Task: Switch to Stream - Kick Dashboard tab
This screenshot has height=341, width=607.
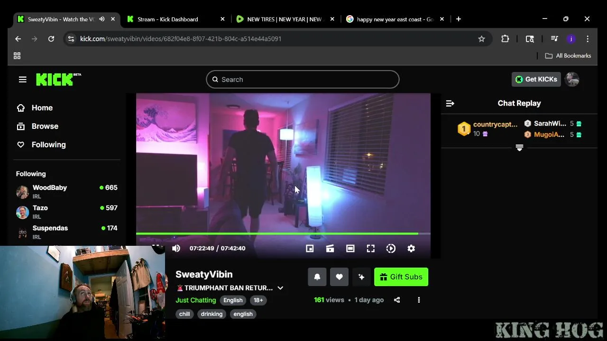Action: (168, 19)
